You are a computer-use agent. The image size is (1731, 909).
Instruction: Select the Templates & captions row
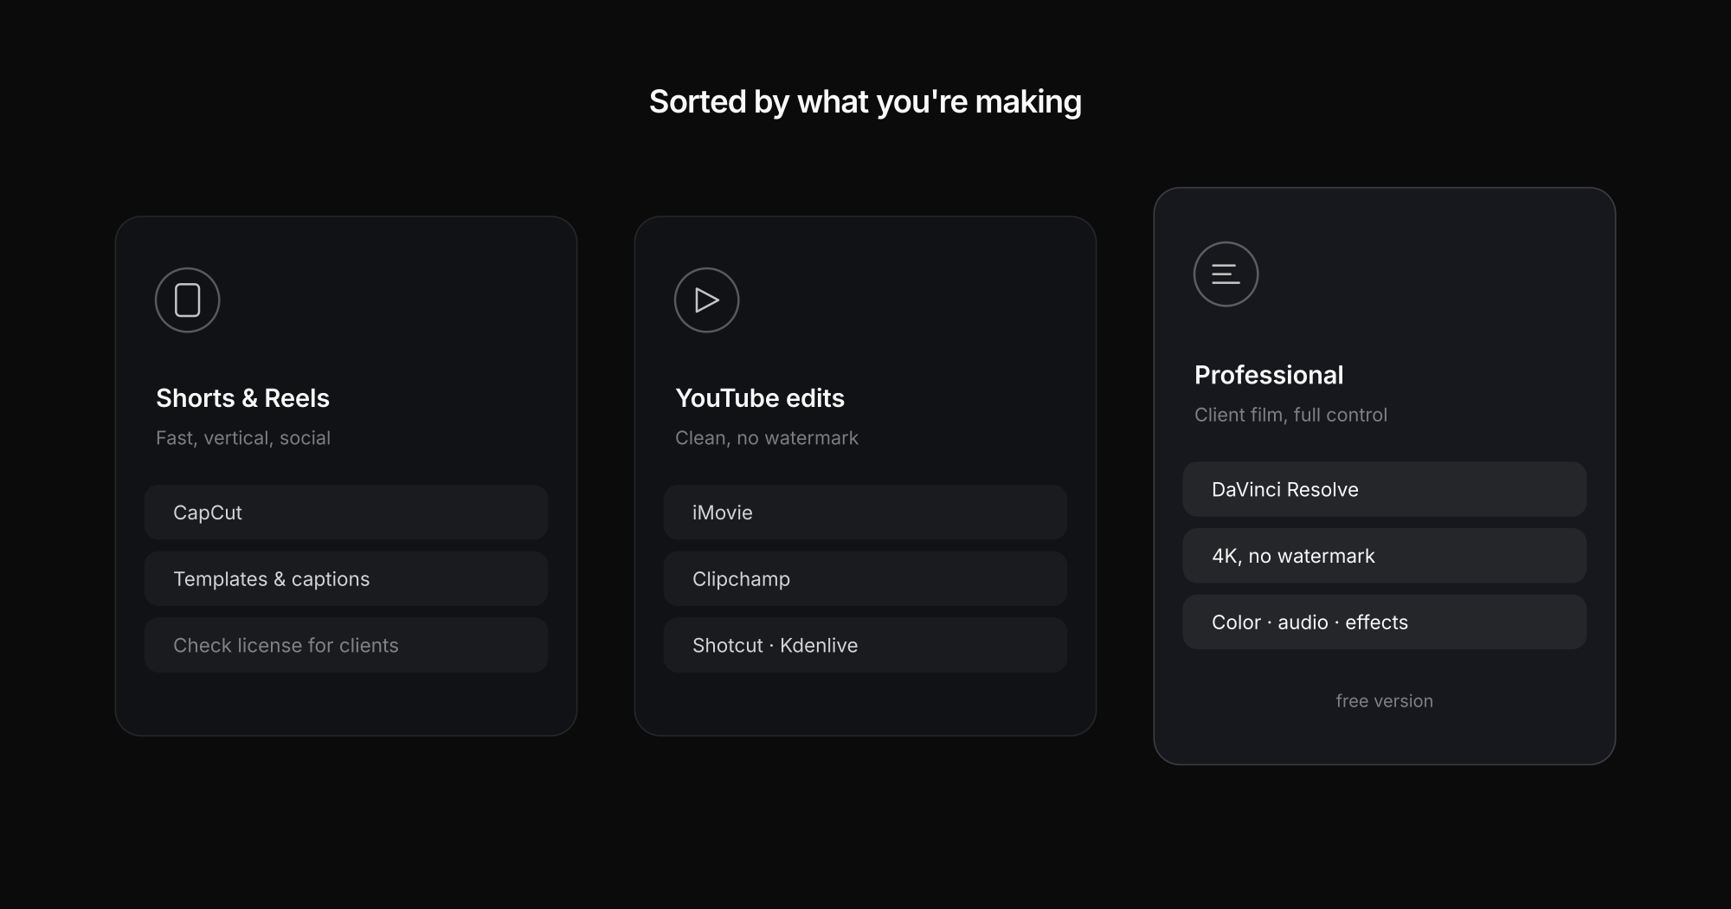pos(346,579)
